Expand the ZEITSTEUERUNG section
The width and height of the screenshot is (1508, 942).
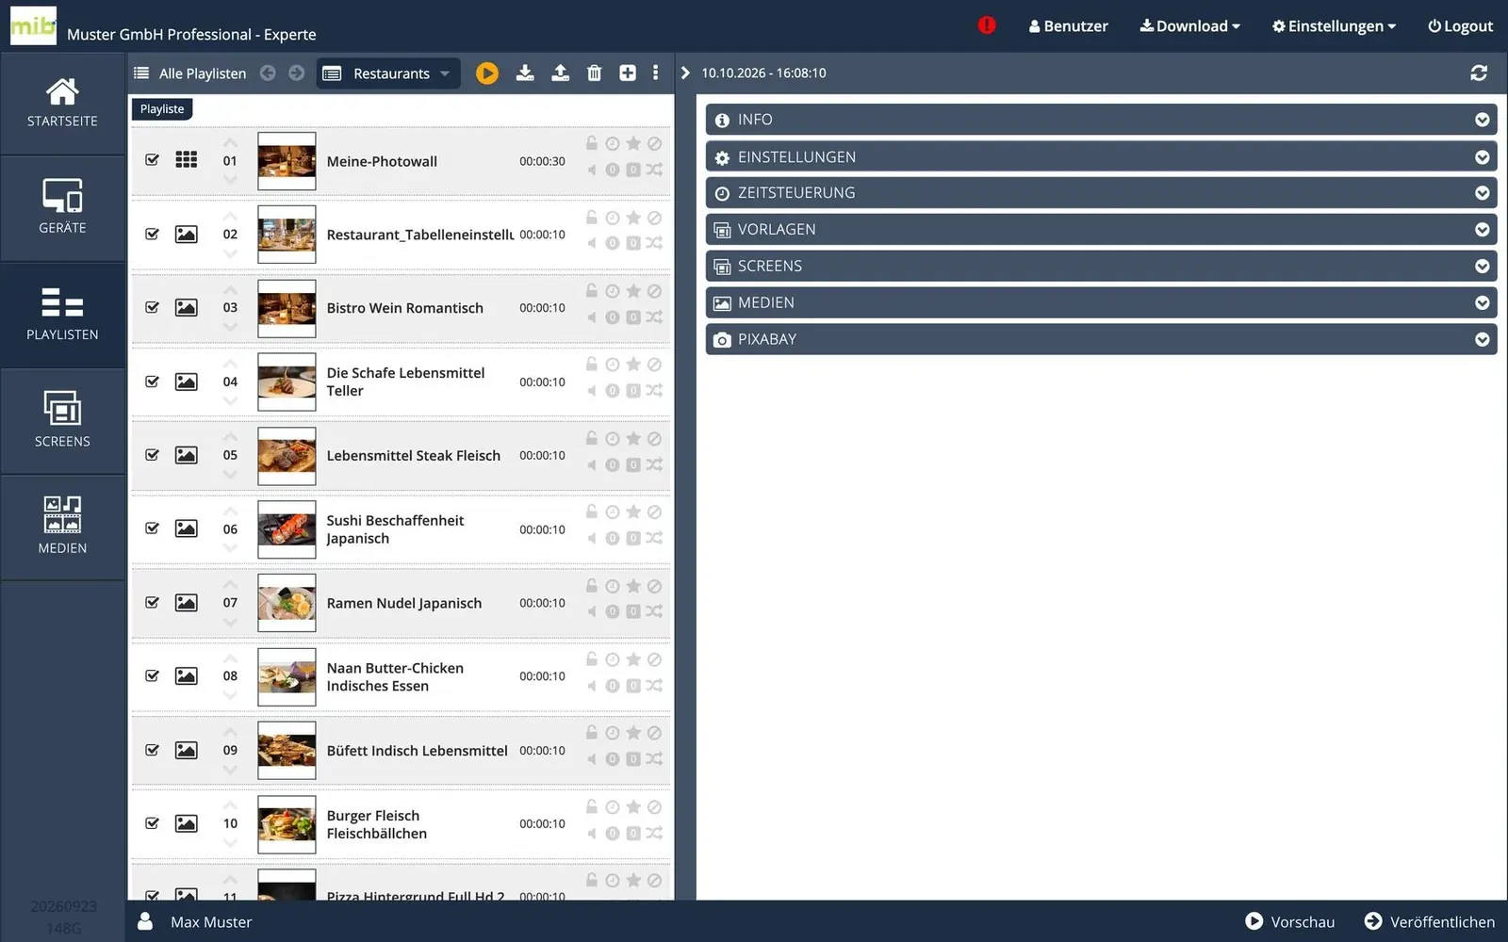point(1101,193)
